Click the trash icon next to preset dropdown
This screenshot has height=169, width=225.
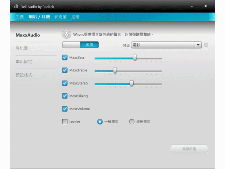coord(206,45)
